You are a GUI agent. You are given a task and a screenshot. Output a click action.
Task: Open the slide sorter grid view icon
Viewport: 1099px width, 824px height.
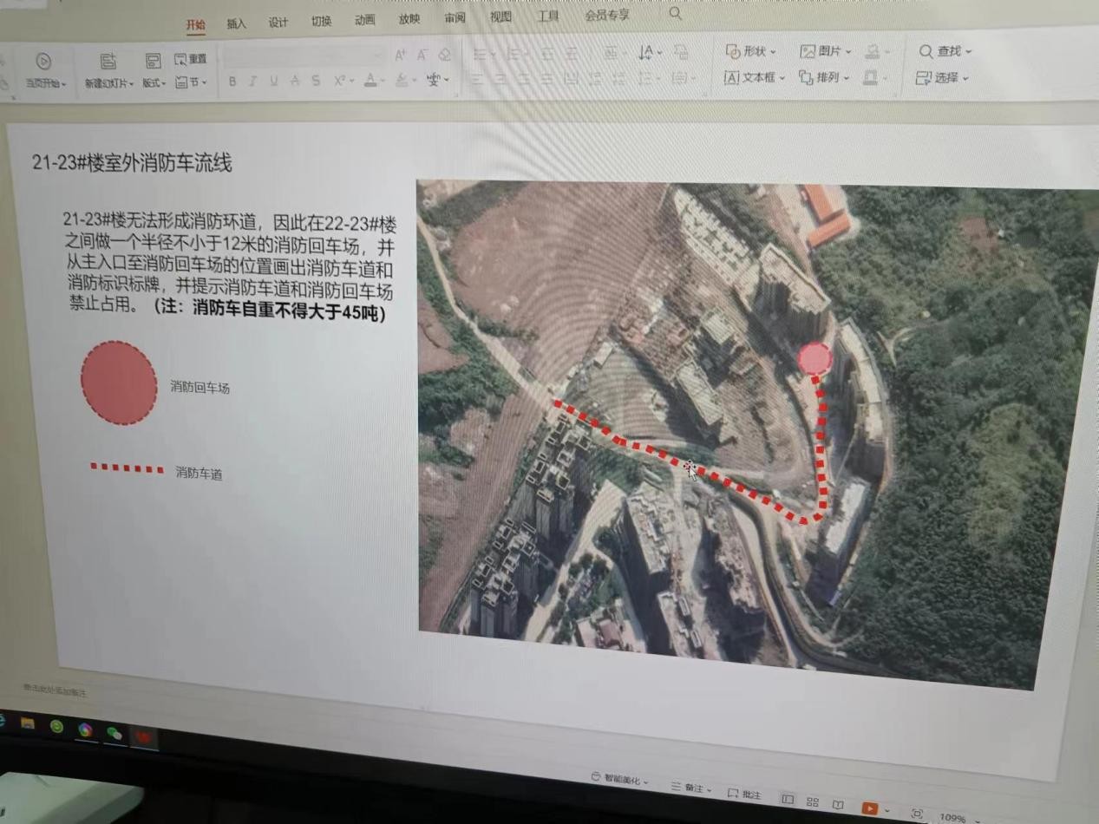click(813, 802)
